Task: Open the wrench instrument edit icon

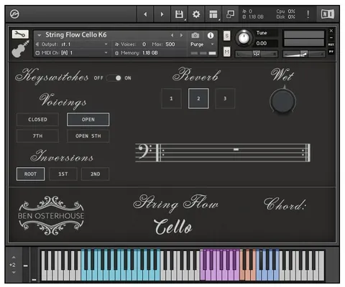Action: (20, 34)
